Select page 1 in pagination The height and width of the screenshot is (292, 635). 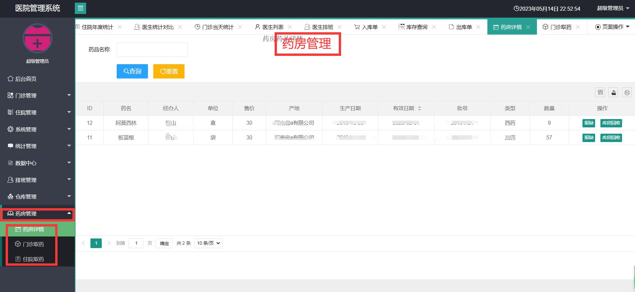[x=96, y=243]
